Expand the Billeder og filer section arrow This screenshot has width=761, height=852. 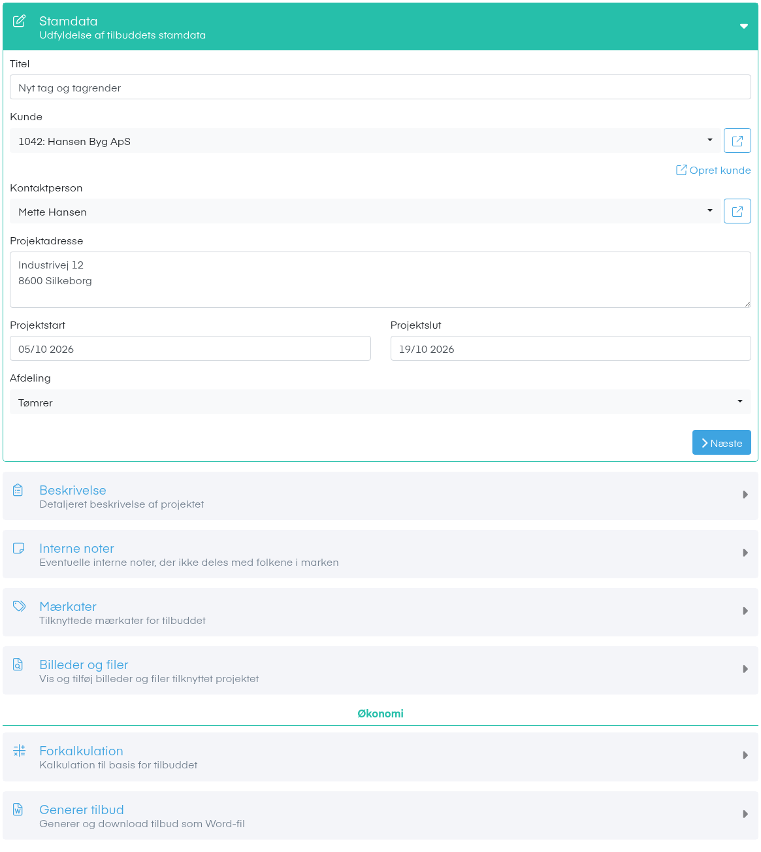[x=745, y=669]
